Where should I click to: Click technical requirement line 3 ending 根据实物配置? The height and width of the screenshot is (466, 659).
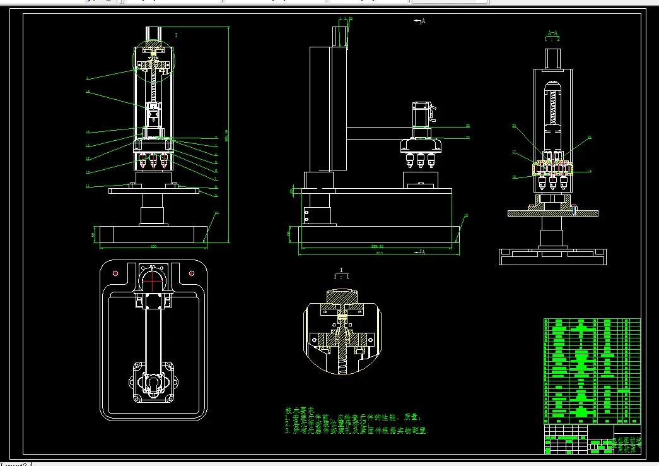pyautogui.click(x=356, y=431)
